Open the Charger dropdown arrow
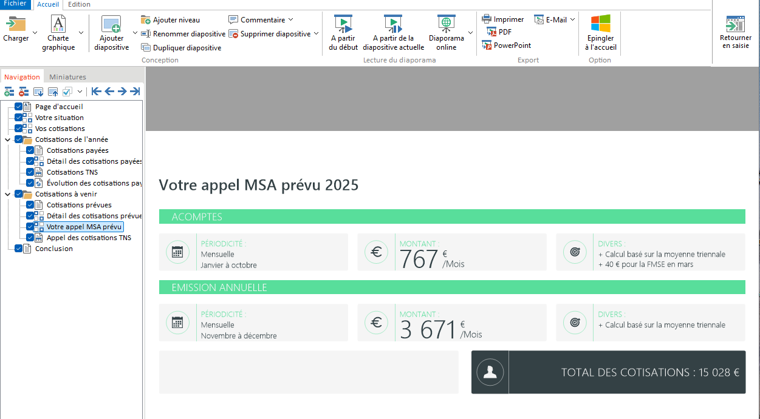The image size is (760, 419). [35, 32]
